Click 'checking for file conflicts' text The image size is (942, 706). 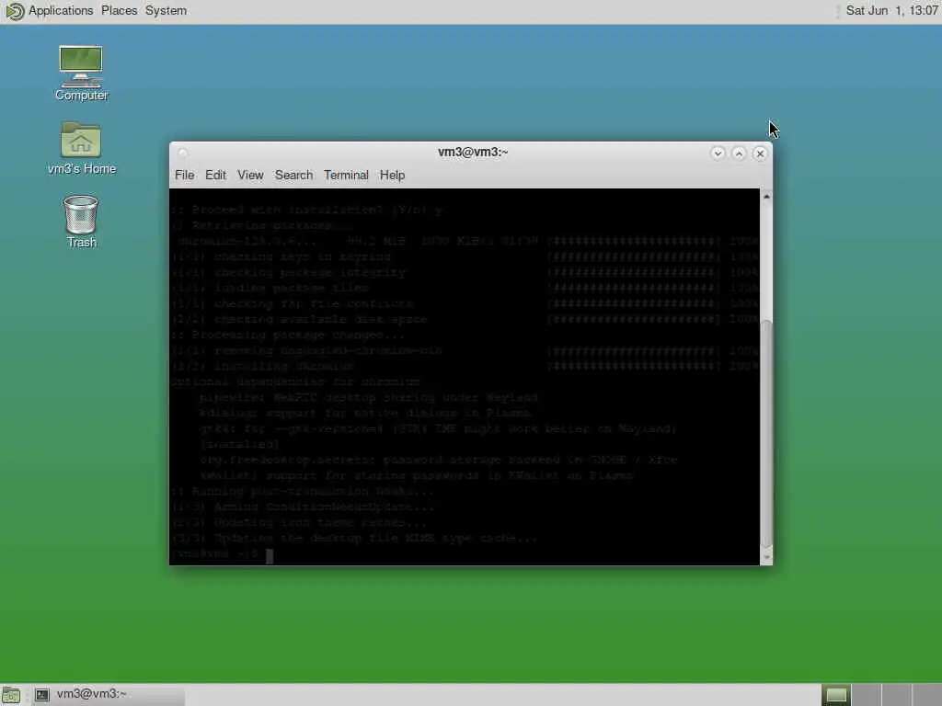pyautogui.click(x=313, y=303)
